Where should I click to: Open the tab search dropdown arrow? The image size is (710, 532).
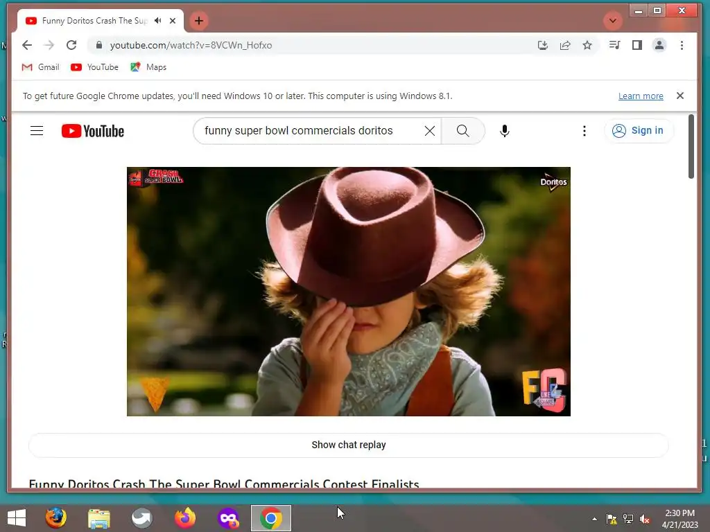pos(612,21)
